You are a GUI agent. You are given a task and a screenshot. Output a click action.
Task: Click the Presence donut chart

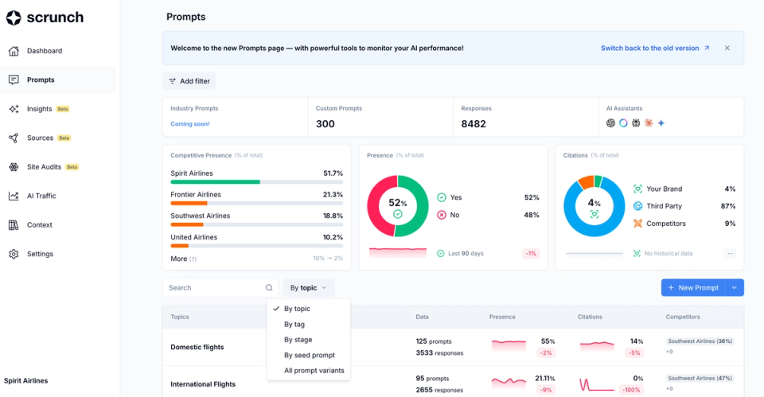(x=398, y=206)
